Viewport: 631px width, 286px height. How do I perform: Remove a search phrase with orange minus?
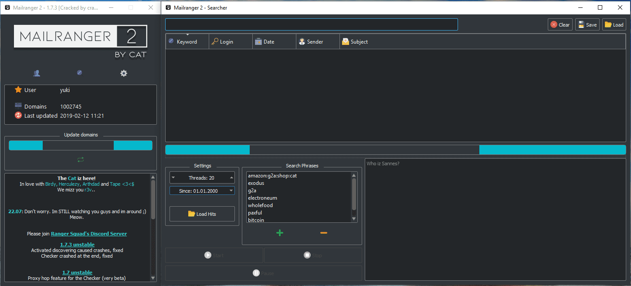pyautogui.click(x=323, y=233)
